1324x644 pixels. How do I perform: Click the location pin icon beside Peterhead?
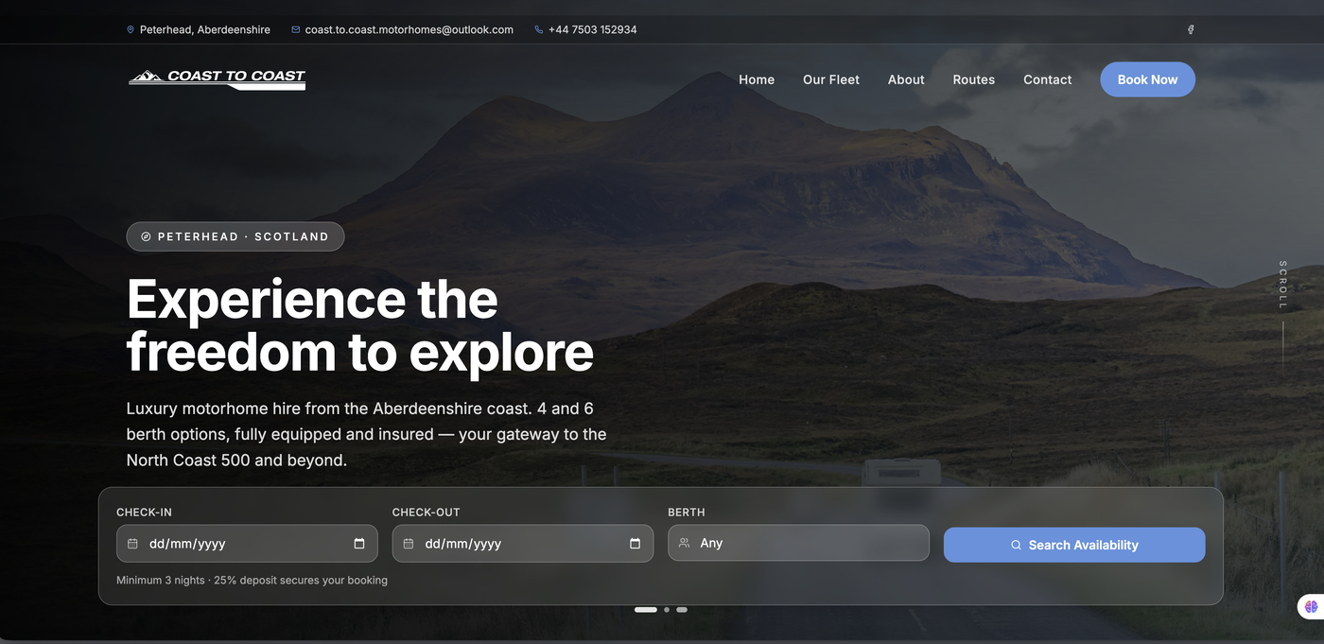pyautogui.click(x=131, y=30)
